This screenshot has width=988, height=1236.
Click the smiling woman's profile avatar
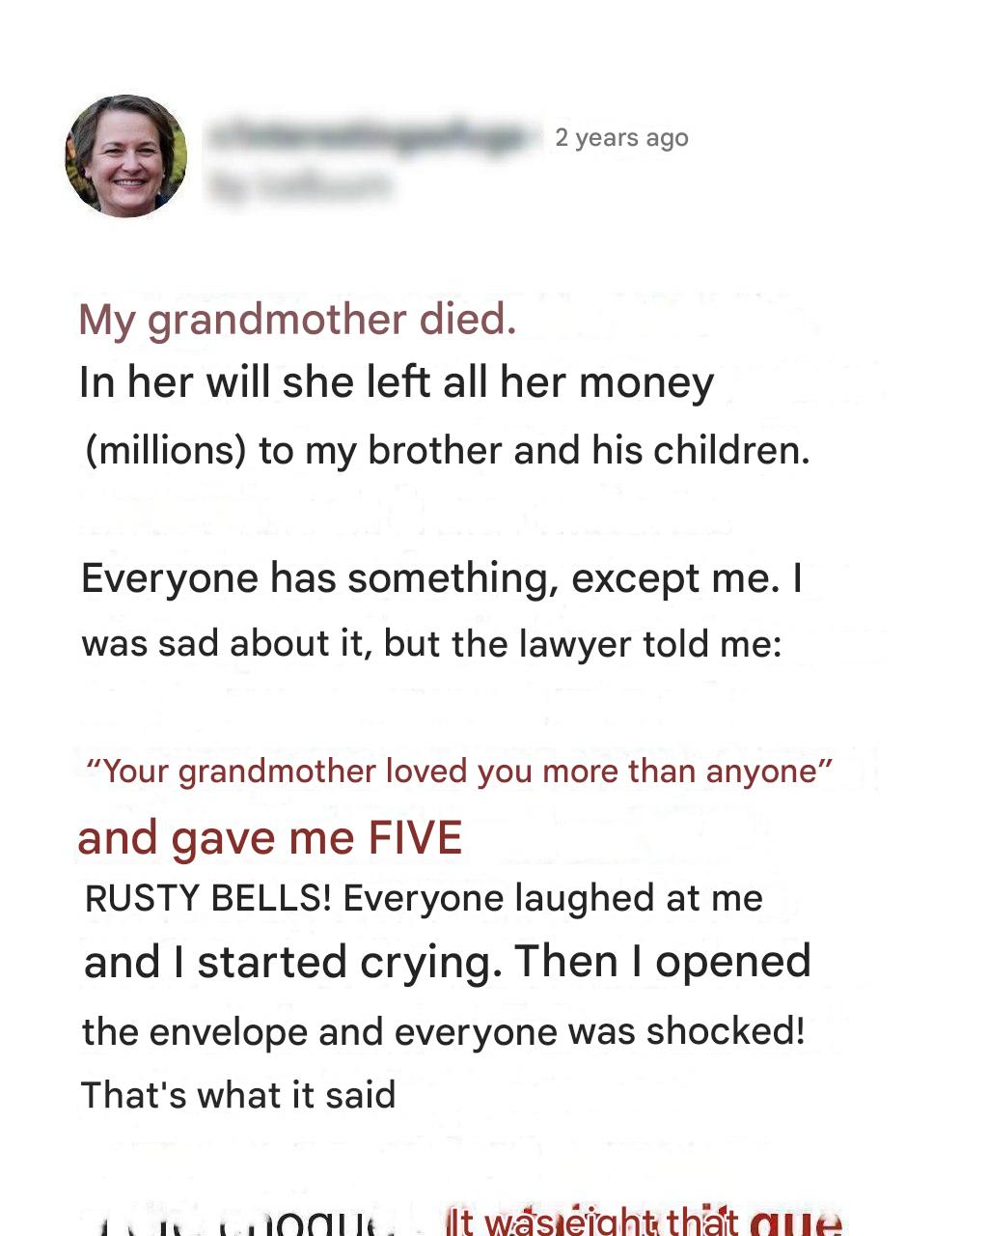(125, 155)
